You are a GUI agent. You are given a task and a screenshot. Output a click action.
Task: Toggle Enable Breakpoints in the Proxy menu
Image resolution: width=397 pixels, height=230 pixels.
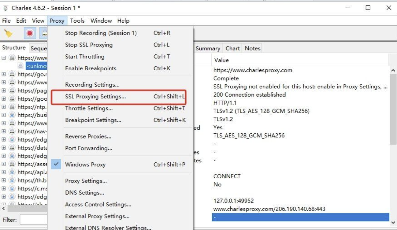(x=91, y=68)
